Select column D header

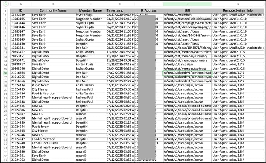120,4
